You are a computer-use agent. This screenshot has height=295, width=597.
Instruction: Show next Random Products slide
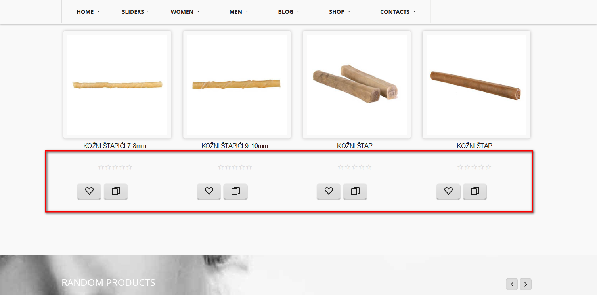pyautogui.click(x=526, y=284)
